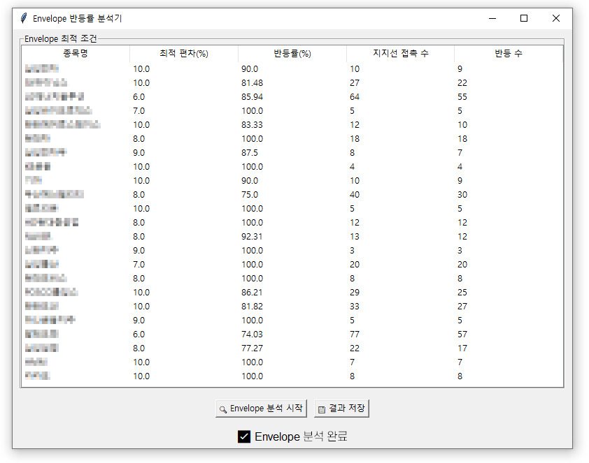Select the 75.0 rebound rate cell
Screen dimensions: 589x463
(250, 195)
